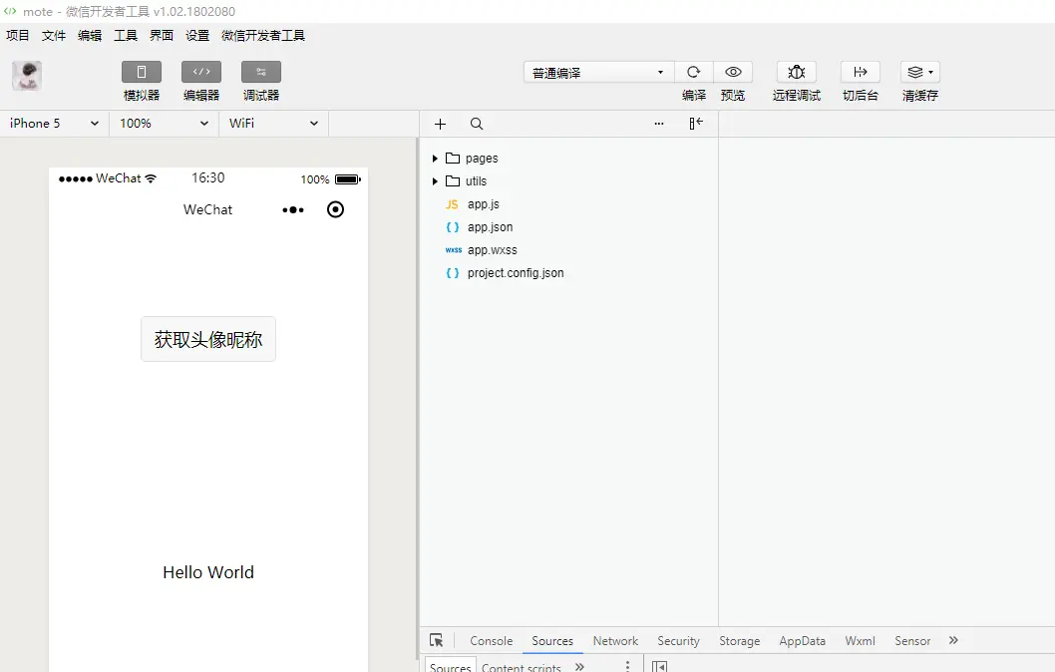Click the 预览 preview eye icon
Screen dimensions: 1055x672
tap(733, 72)
